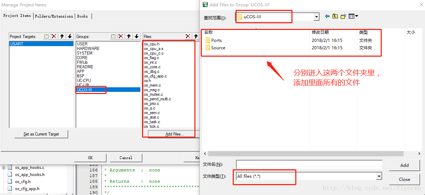The width and height of the screenshot is (425, 195).
Task: Select os_pend_multi.c in Files list
Action: pos(157,99)
